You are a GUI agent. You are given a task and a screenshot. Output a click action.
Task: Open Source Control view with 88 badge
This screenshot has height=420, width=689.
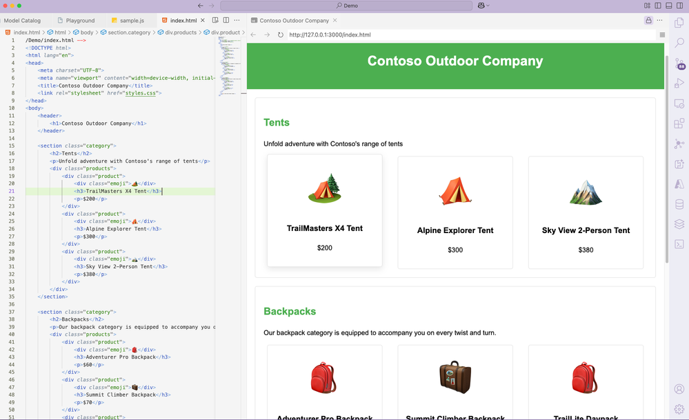(679, 63)
